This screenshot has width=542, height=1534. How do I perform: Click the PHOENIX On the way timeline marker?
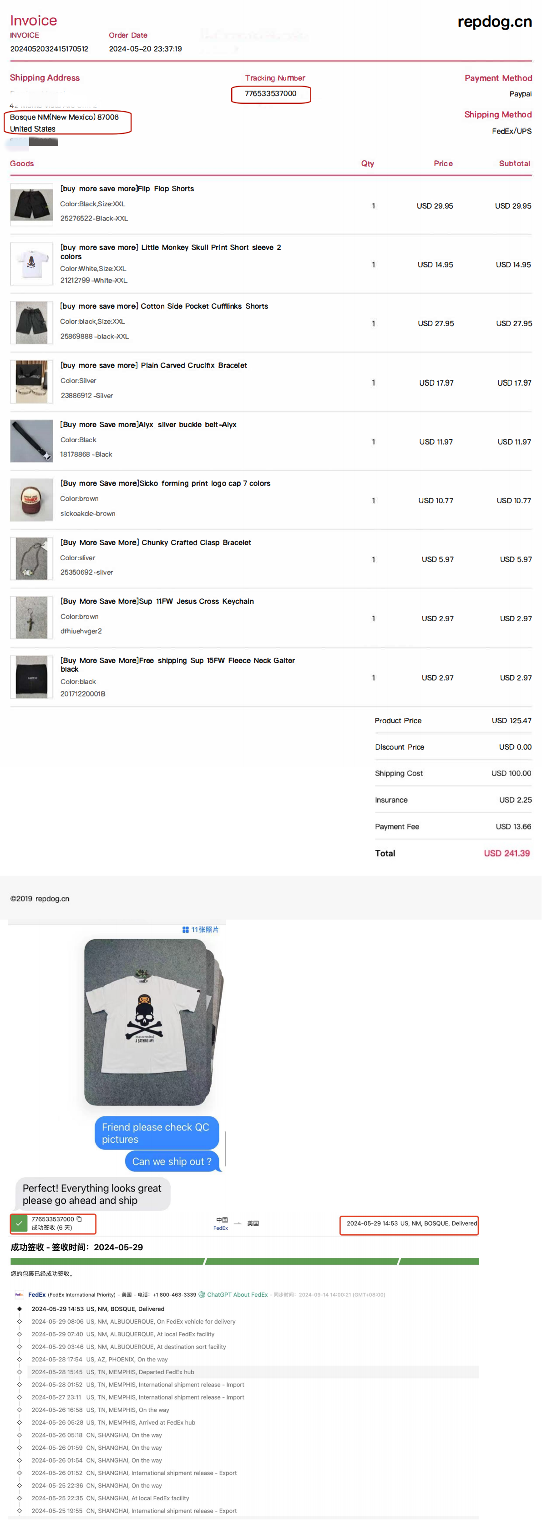click(19, 1359)
